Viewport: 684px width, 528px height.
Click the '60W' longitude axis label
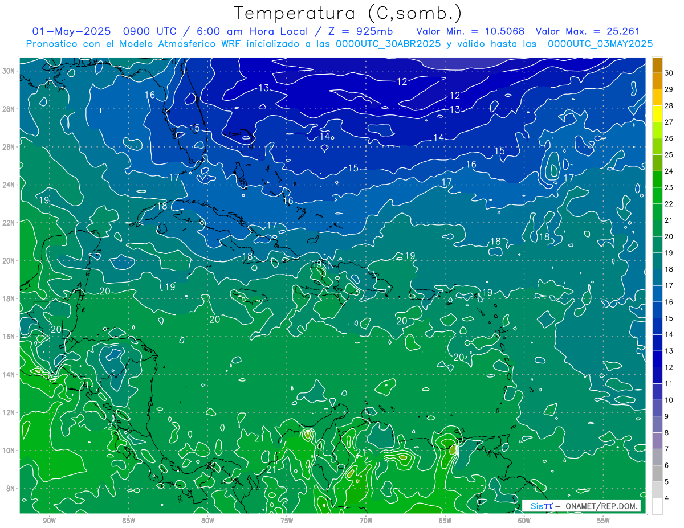tap(524, 521)
